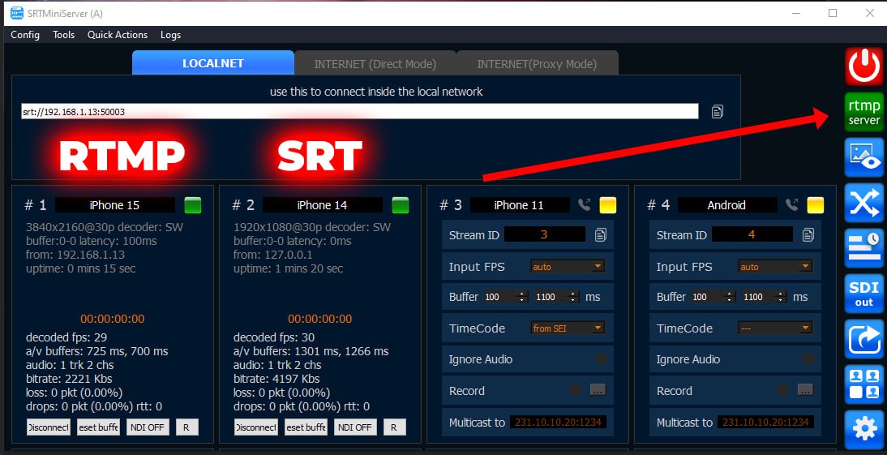
Task: Open TimeCode dropdown for stream 4
Action: pos(775,328)
